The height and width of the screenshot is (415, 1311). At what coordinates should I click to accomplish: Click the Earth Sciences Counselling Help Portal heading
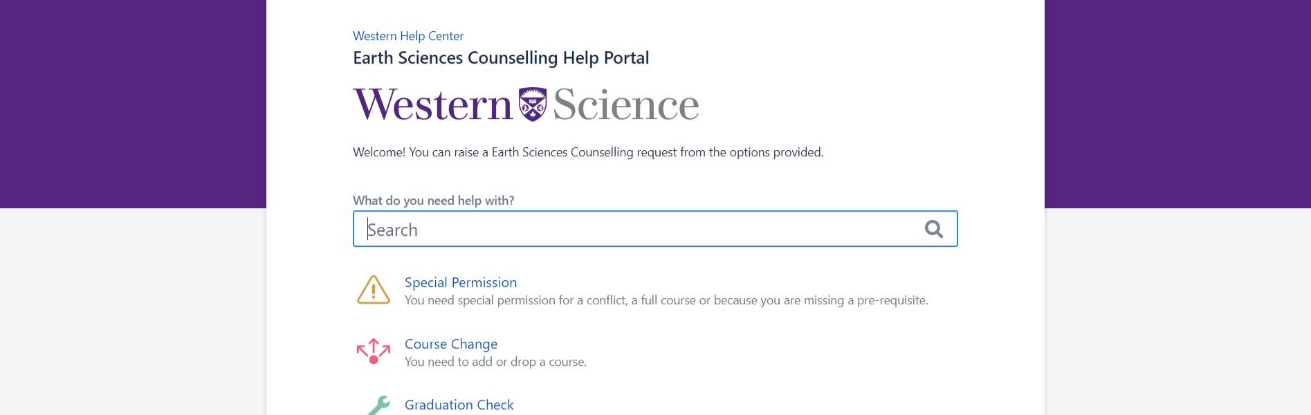pyautogui.click(x=501, y=58)
